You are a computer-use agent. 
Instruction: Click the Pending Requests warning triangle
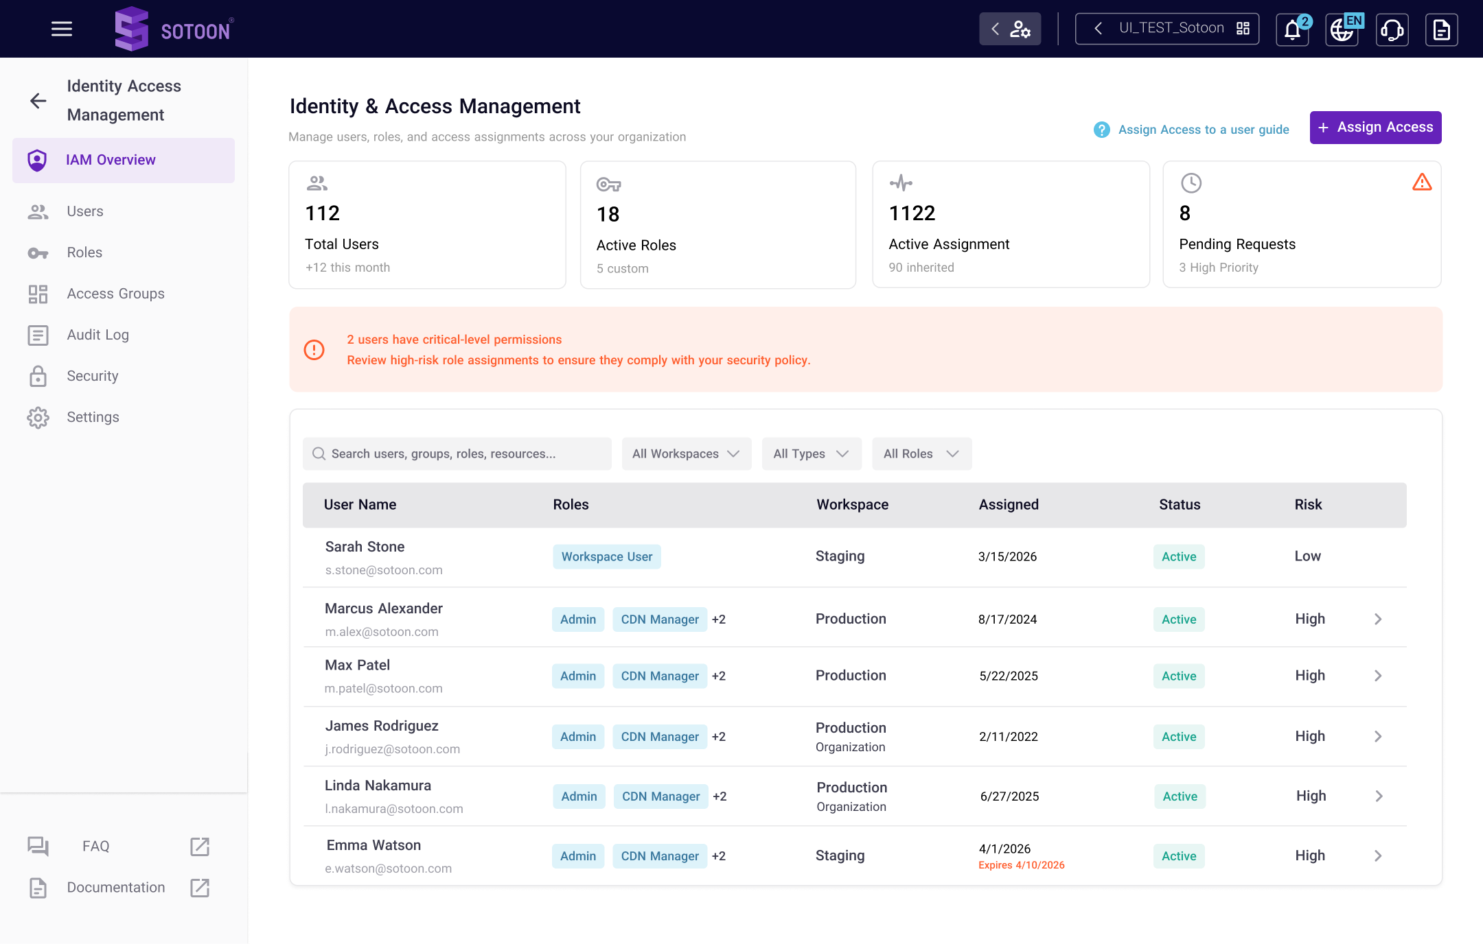1422,182
